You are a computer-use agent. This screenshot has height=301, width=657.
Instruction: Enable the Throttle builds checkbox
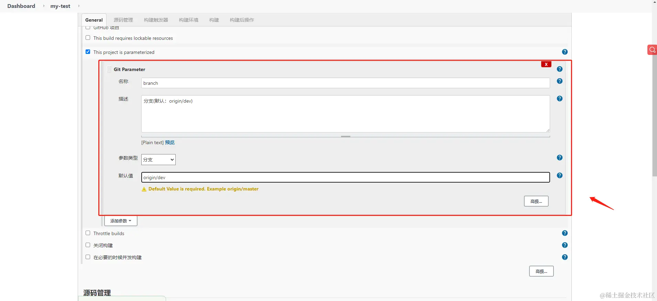pos(88,233)
